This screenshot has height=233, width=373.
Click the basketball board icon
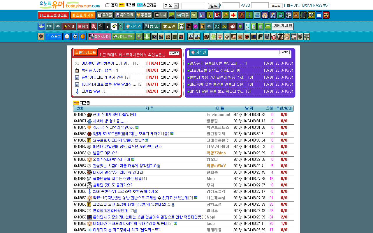83,37
